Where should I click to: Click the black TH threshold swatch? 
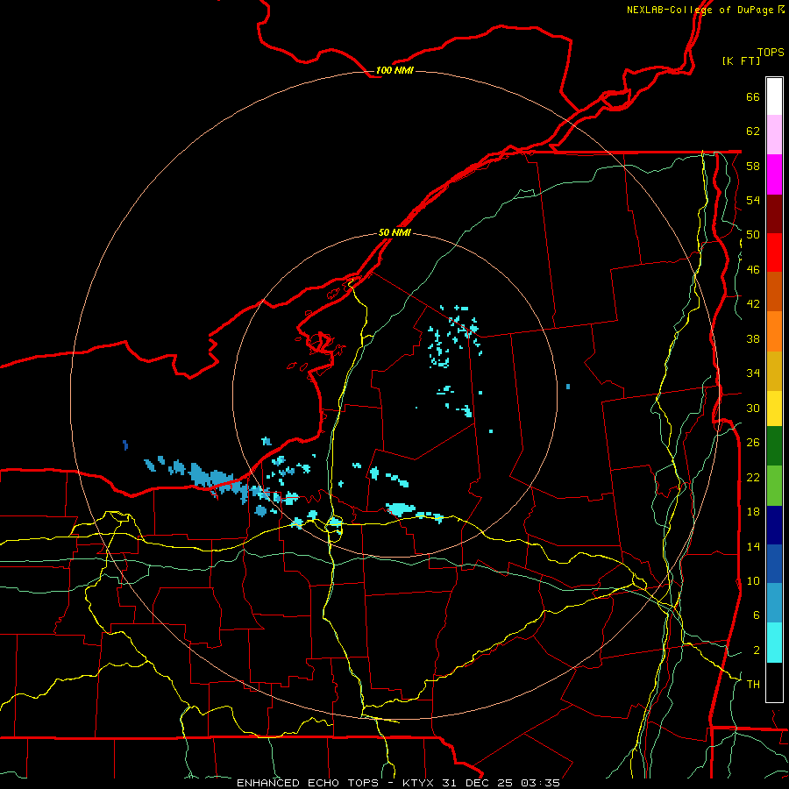click(x=774, y=682)
